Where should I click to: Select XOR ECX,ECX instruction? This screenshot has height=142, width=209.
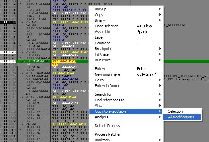[63, 136]
